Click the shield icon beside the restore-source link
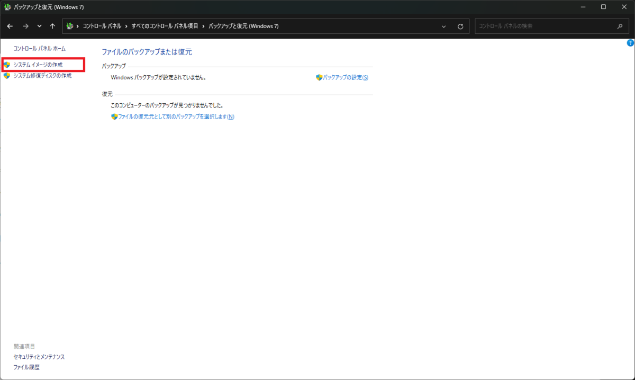The height and width of the screenshot is (380, 635). pyautogui.click(x=114, y=117)
